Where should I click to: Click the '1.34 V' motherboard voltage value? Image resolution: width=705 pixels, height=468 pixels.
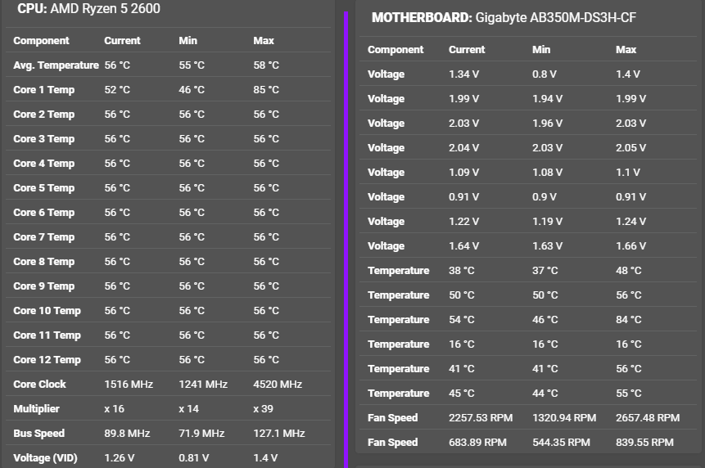(x=463, y=74)
